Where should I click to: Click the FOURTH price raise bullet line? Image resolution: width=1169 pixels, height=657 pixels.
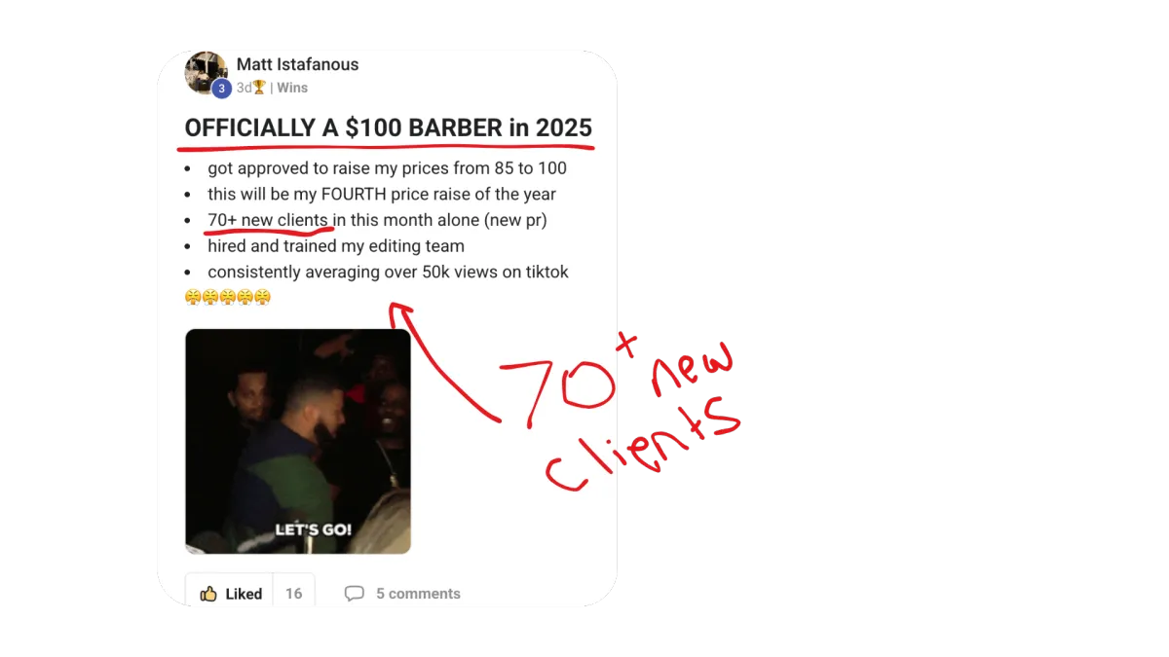[x=382, y=195]
